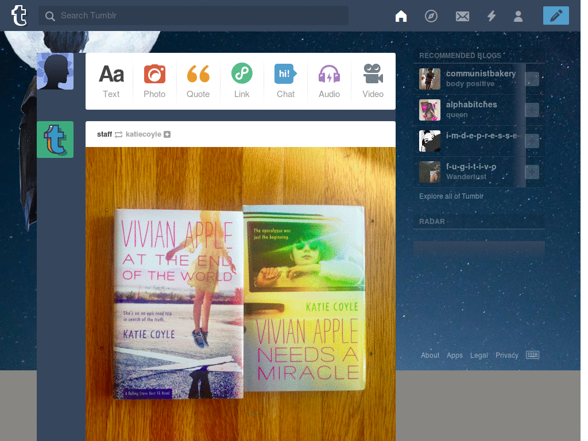Follow katiecoyle with the plus icon
Screen dimensions: 588x441
pyautogui.click(x=167, y=134)
